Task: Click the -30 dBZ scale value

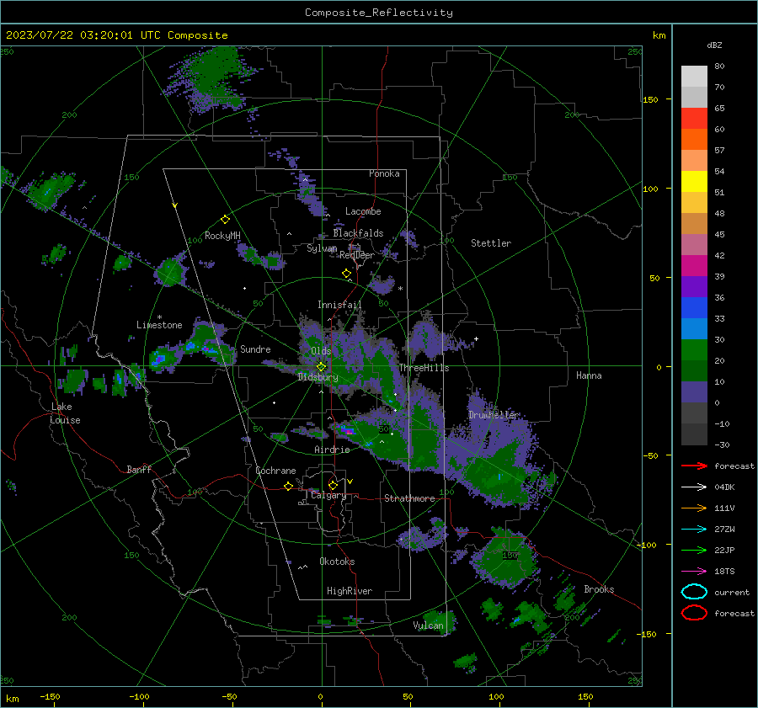Action: (x=722, y=444)
